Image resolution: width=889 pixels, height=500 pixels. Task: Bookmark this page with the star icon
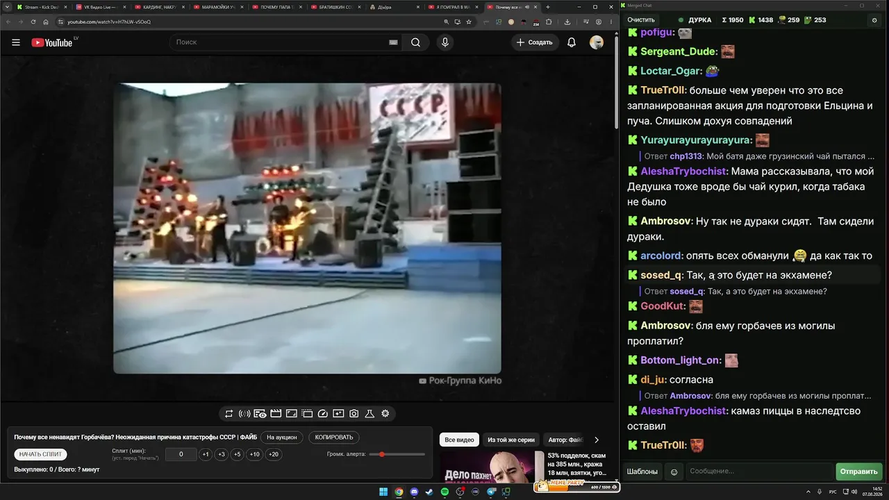[470, 22]
